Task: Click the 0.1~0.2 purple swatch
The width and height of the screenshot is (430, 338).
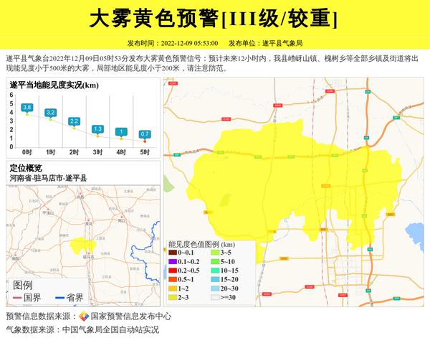Action: 173,262
